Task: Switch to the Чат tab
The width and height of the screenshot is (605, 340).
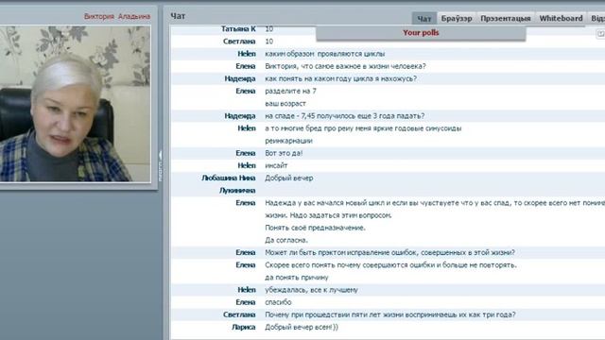Action: [x=424, y=19]
